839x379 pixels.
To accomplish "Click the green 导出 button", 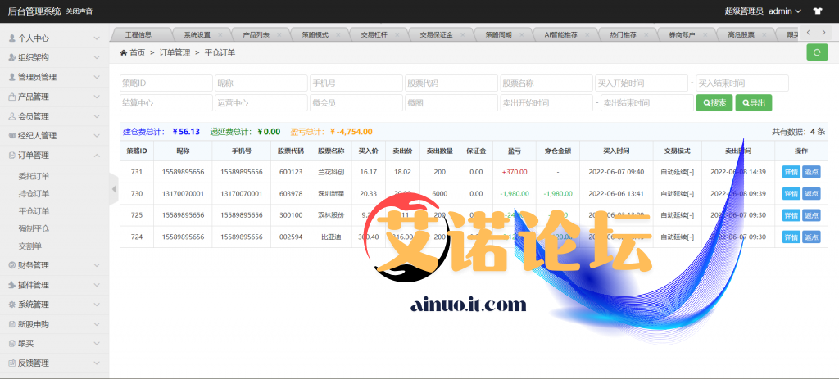I will pos(754,102).
